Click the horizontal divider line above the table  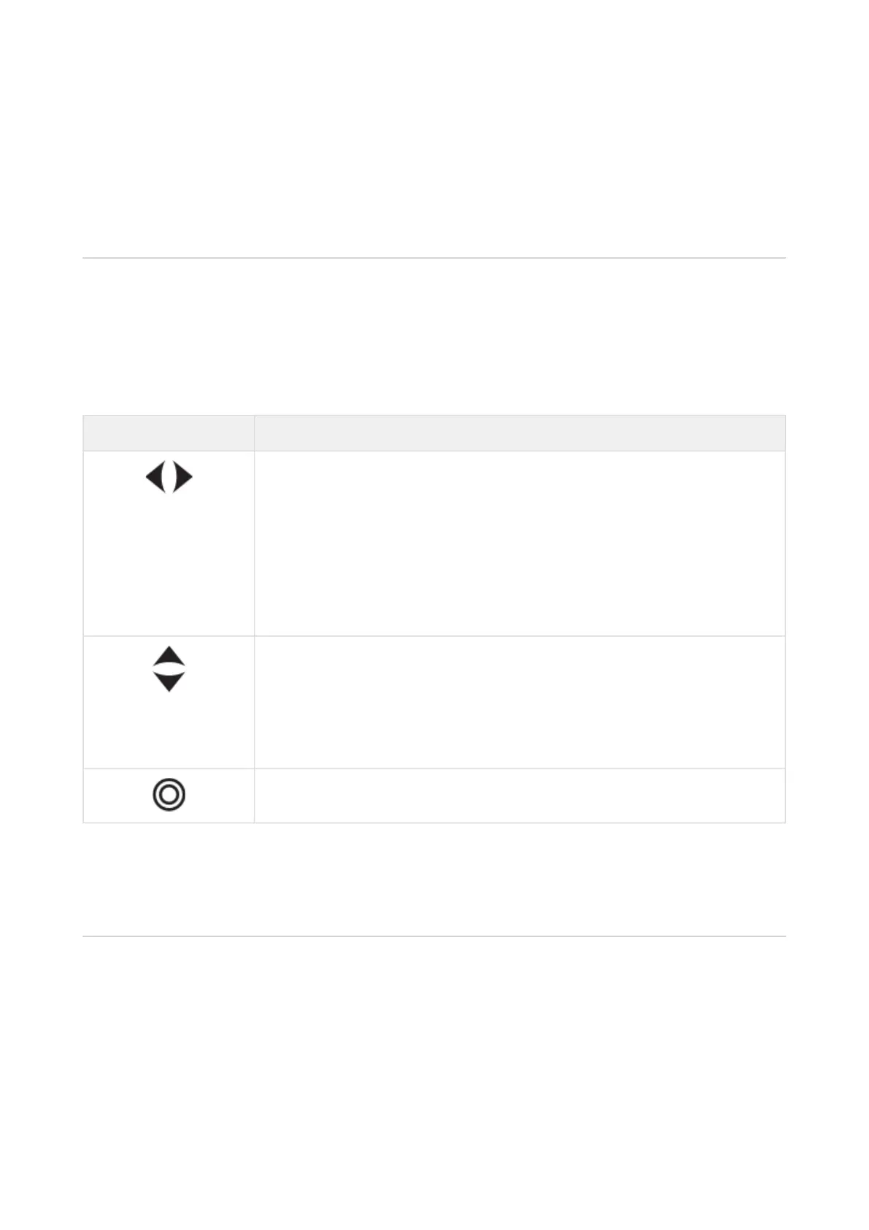434,258
